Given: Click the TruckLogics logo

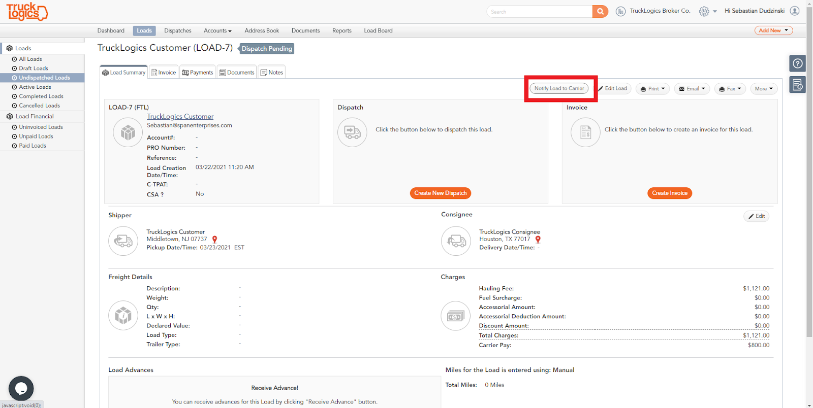Looking at the screenshot, I should [27, 11].
